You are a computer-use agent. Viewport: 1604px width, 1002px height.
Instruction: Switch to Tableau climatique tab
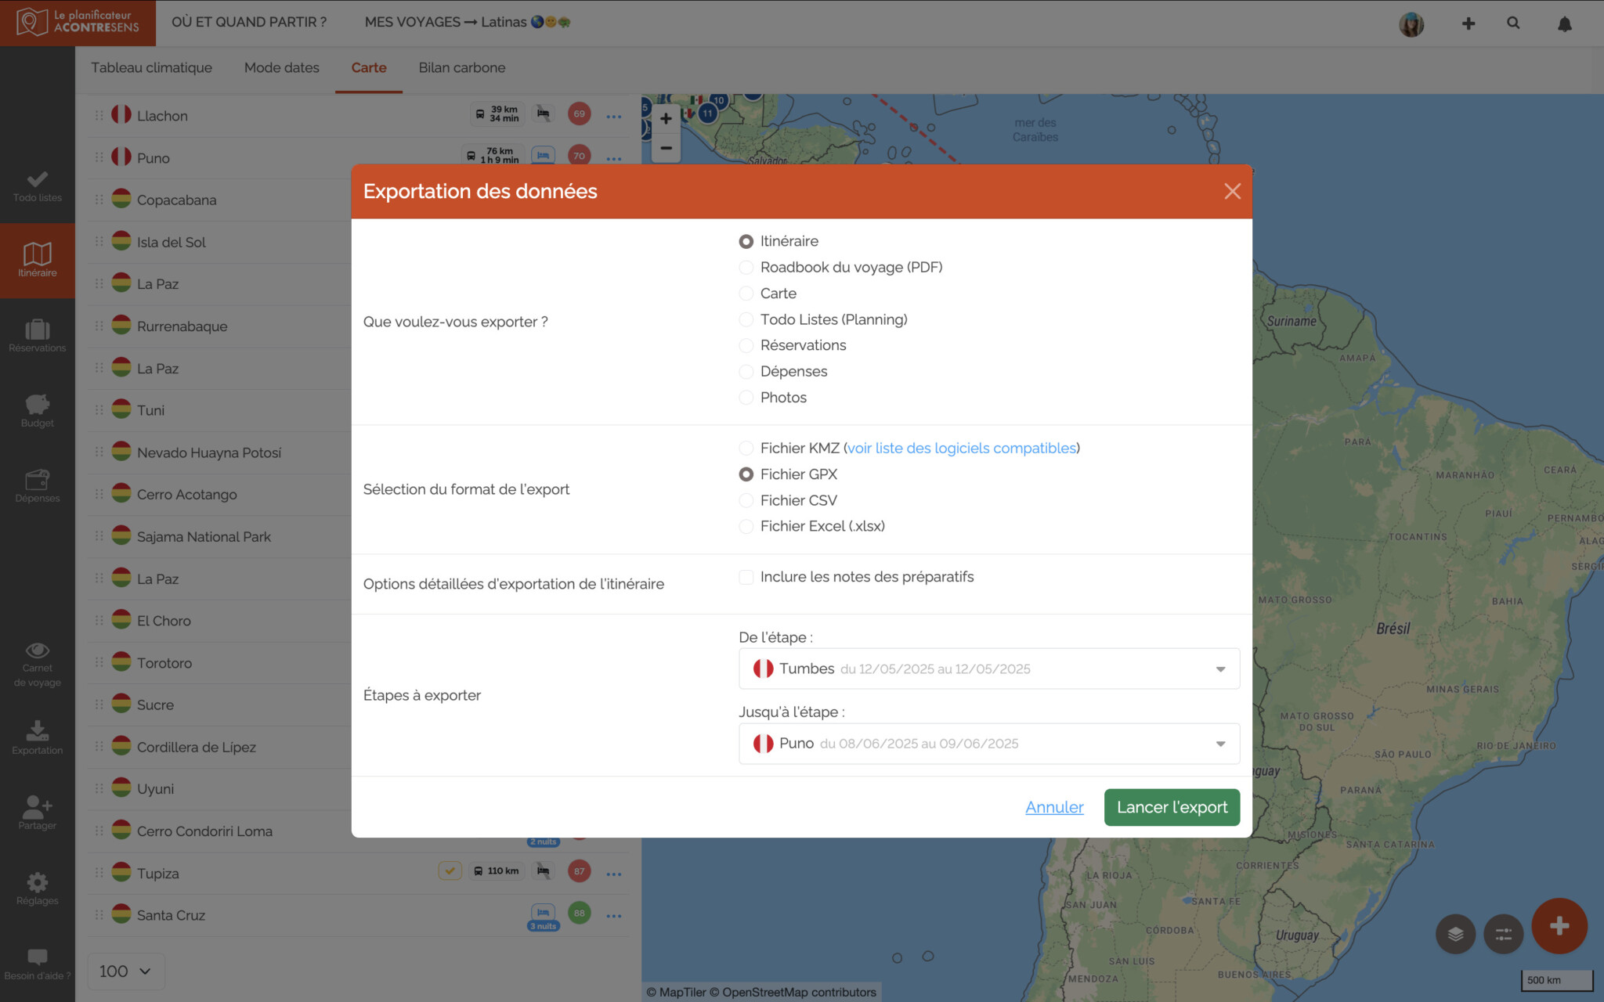(x=151, y=68)
